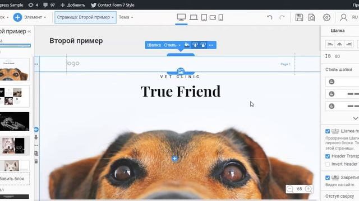Click the RU language switcher
Viewport: 359px width, 201px height.
(355, 17)
